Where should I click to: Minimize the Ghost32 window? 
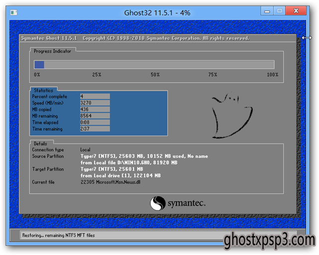267,11
